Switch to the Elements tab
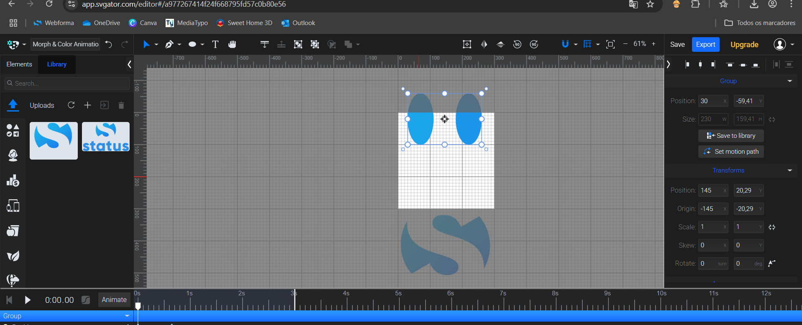Image resolution: width=802 pixels, height=325 pixels. pyautogui.click(x=19, y=64)
